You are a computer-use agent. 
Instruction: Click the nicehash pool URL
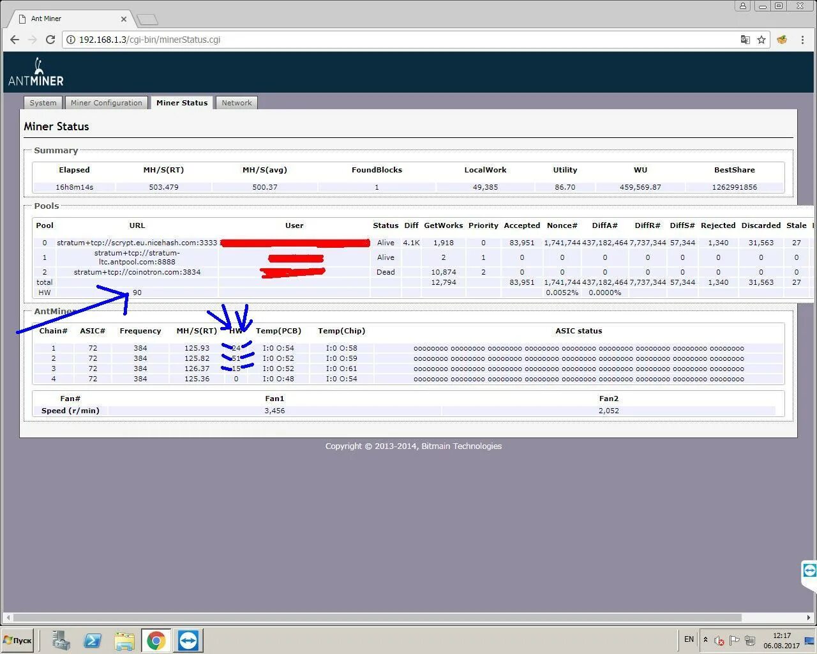[137, 243]
